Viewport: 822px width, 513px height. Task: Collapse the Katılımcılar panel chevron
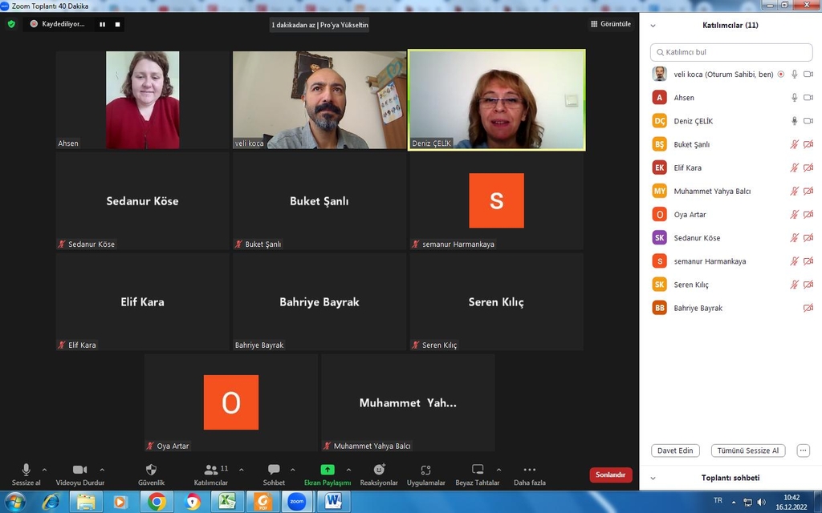pyautogui.click(x=653, y=26)
